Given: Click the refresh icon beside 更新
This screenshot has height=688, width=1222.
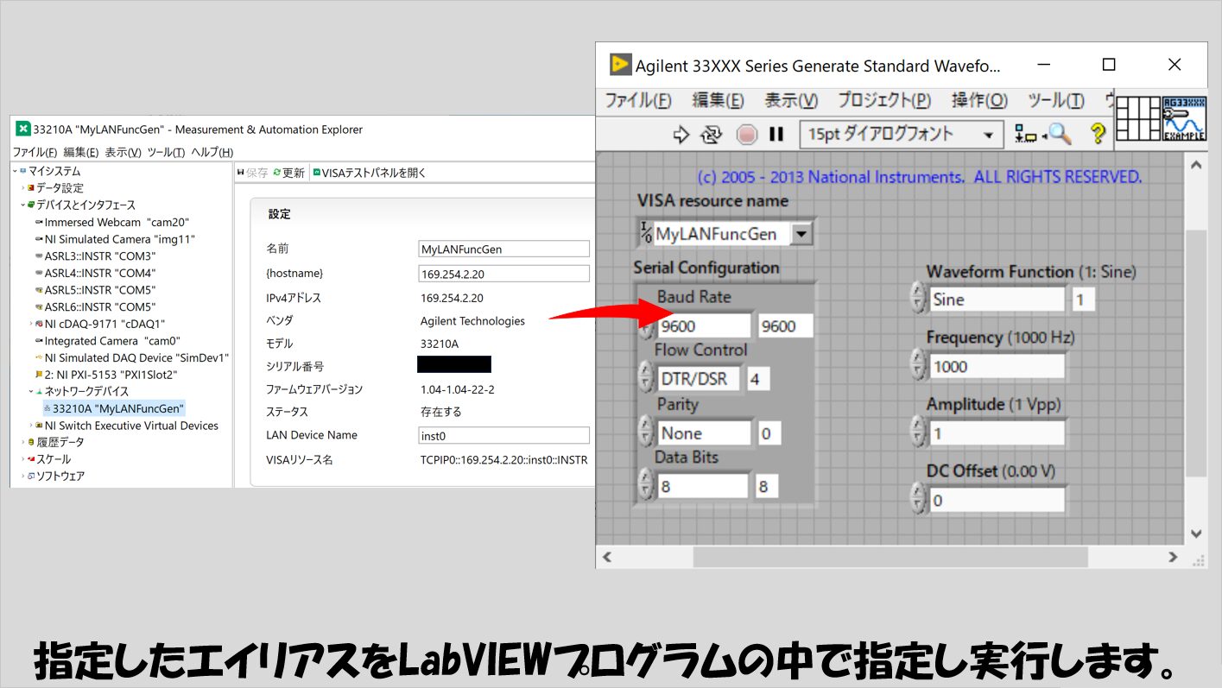Looking at the screenshot, I should point(277,173).
